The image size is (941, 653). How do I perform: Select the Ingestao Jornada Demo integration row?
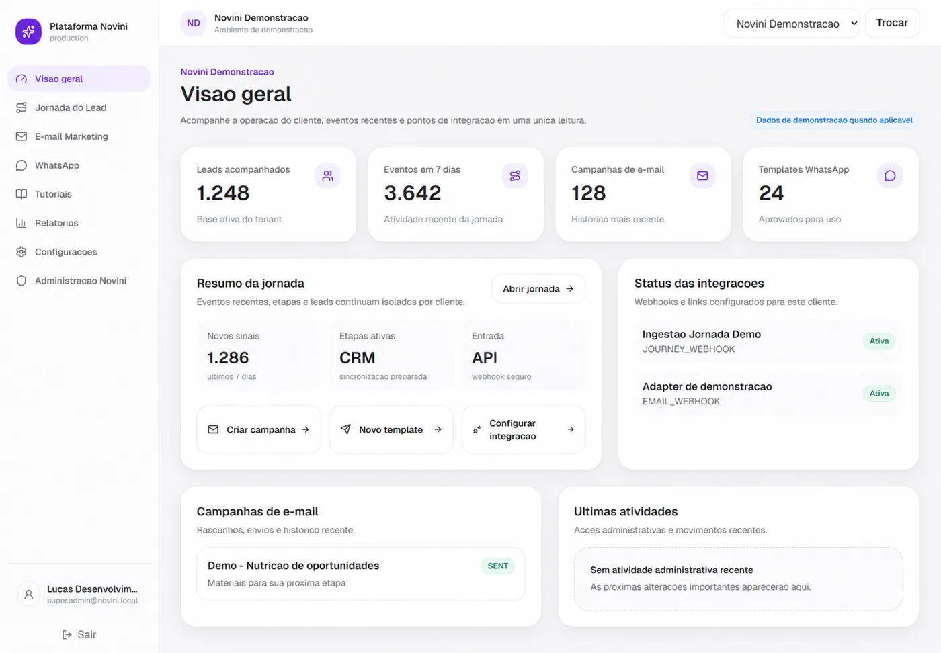pyautogui.click(x=768, y=341)
